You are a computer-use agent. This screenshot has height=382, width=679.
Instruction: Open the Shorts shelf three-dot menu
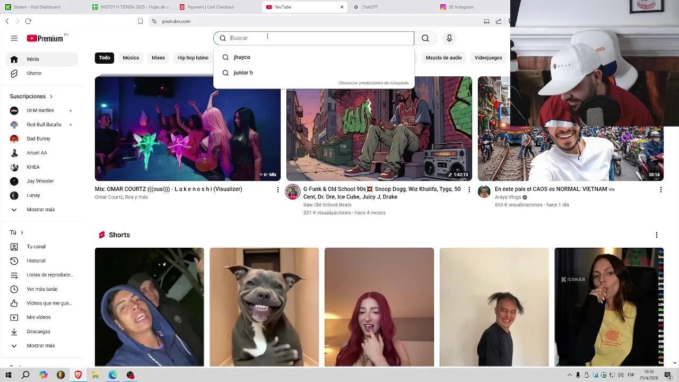(x=657, y=235)
